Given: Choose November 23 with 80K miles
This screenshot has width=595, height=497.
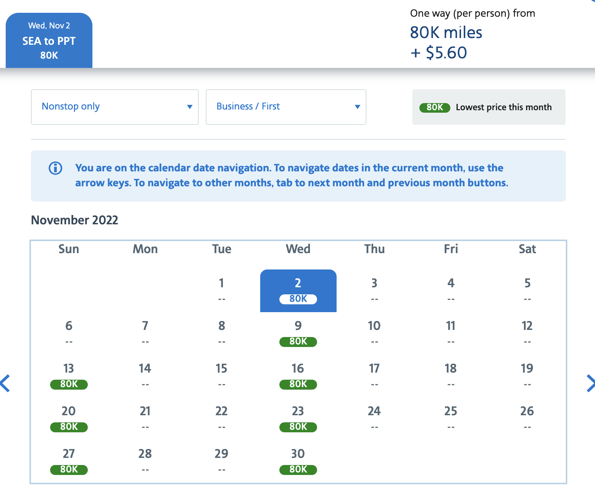Looking at the screenshot, I should 298,418.
